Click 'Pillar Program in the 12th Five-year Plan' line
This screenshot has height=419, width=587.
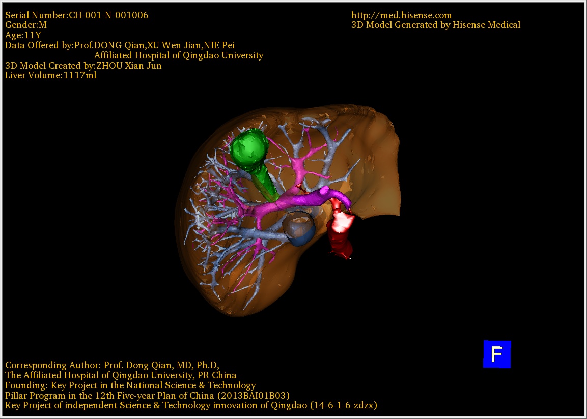[147, 396]
